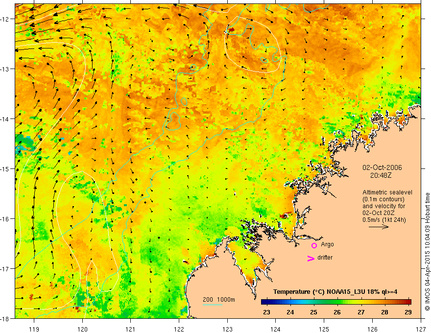Click the time text 20:48Z
This screenshot has width=431, height=333.
click(x=381, y=175)
